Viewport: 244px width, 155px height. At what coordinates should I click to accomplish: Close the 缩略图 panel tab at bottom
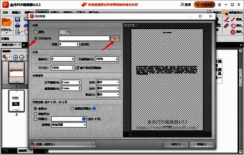[x=31, y=151]
